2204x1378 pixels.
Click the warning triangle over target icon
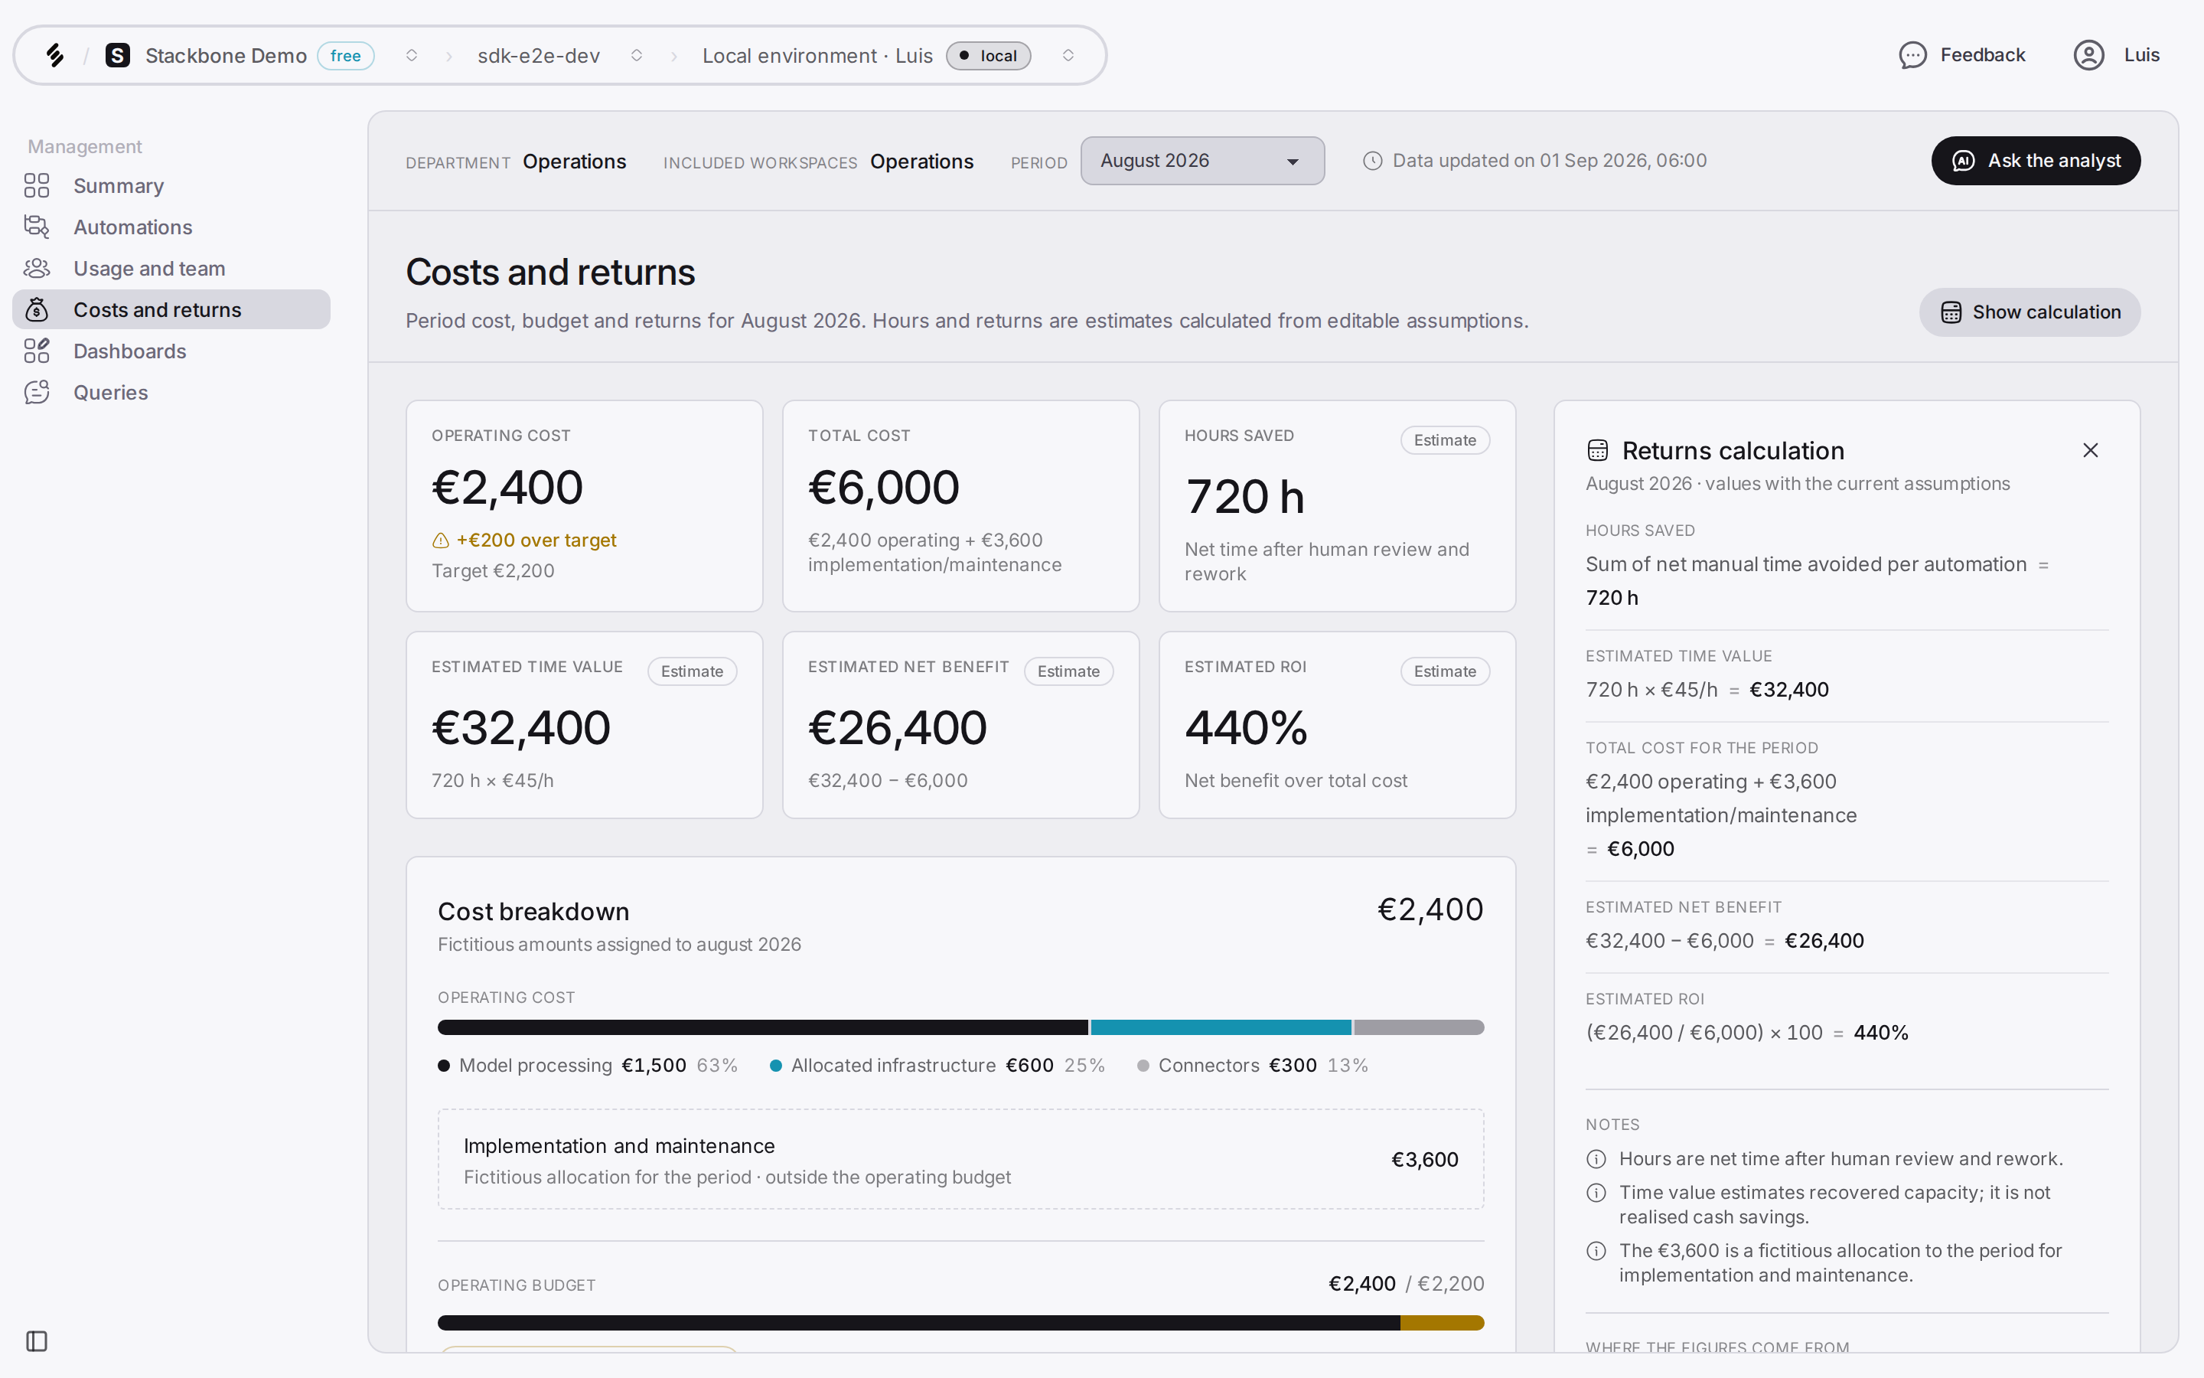click(441, 540)
